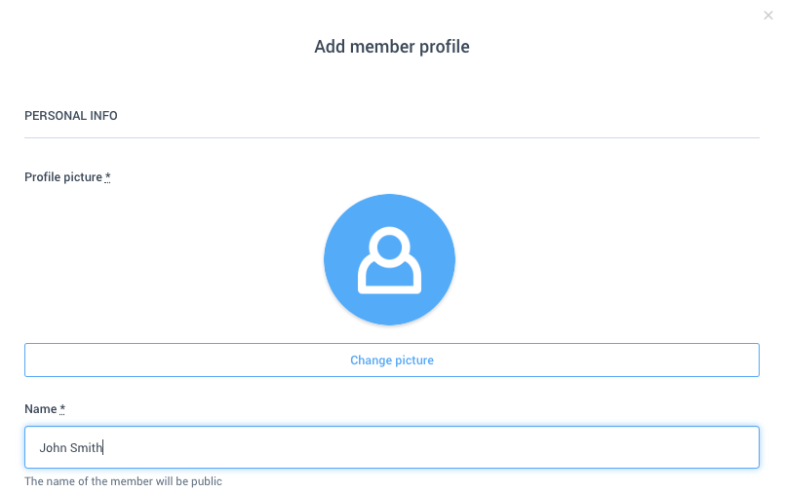
Task: Click the Profile picture label
Action: pyautogui.click(x=63, y=177)
